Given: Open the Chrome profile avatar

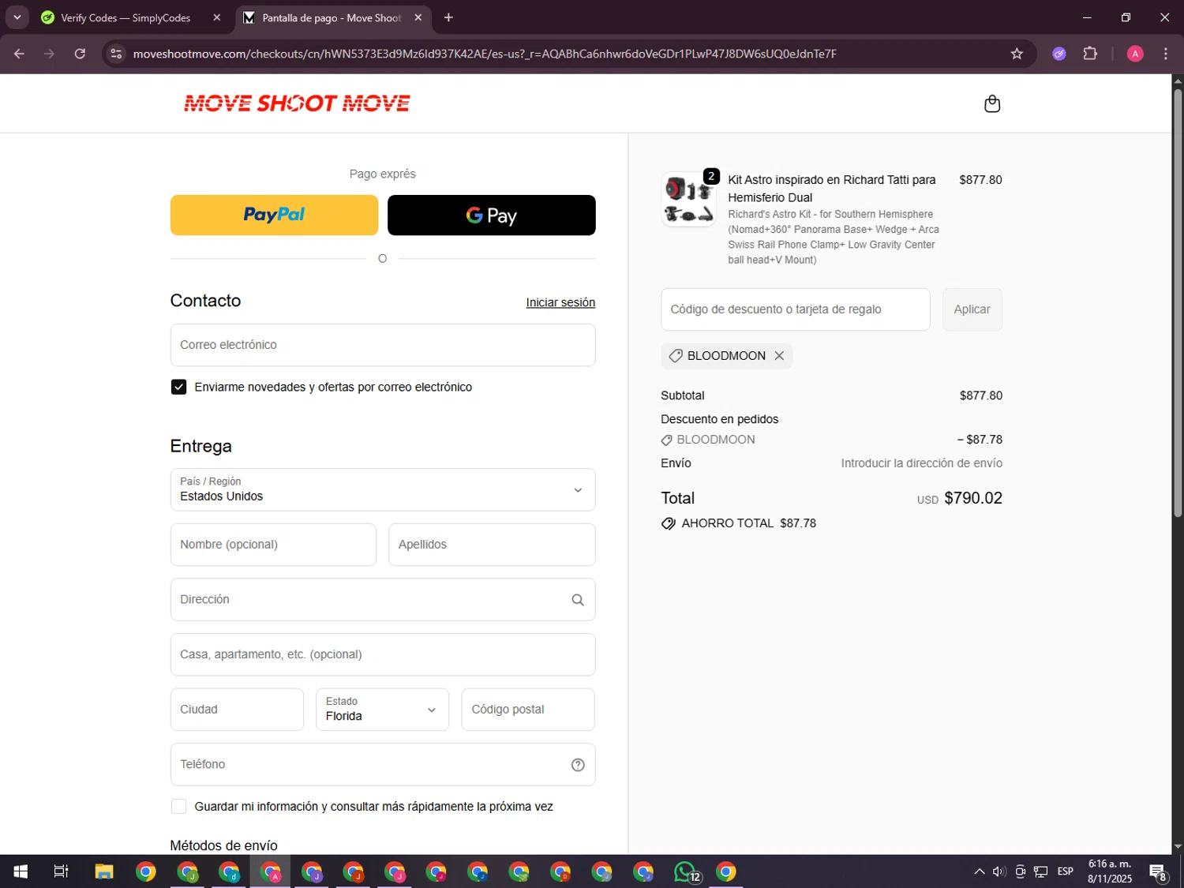Looking at the screenshot, I should click(x=1135, y=54).
